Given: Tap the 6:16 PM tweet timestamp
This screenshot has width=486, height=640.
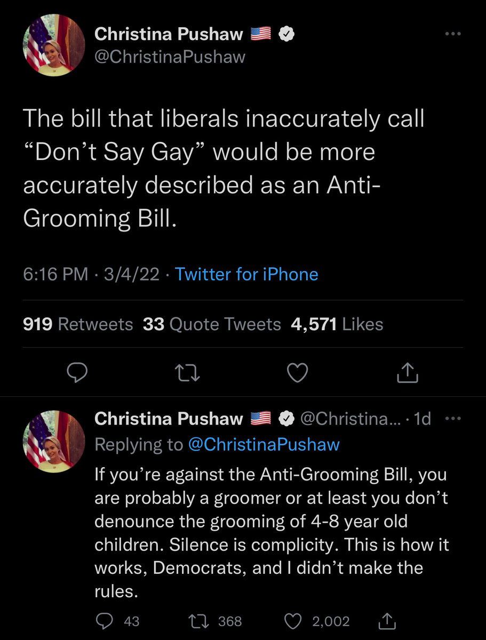Looking at the screenshot, I should [55, 274].
